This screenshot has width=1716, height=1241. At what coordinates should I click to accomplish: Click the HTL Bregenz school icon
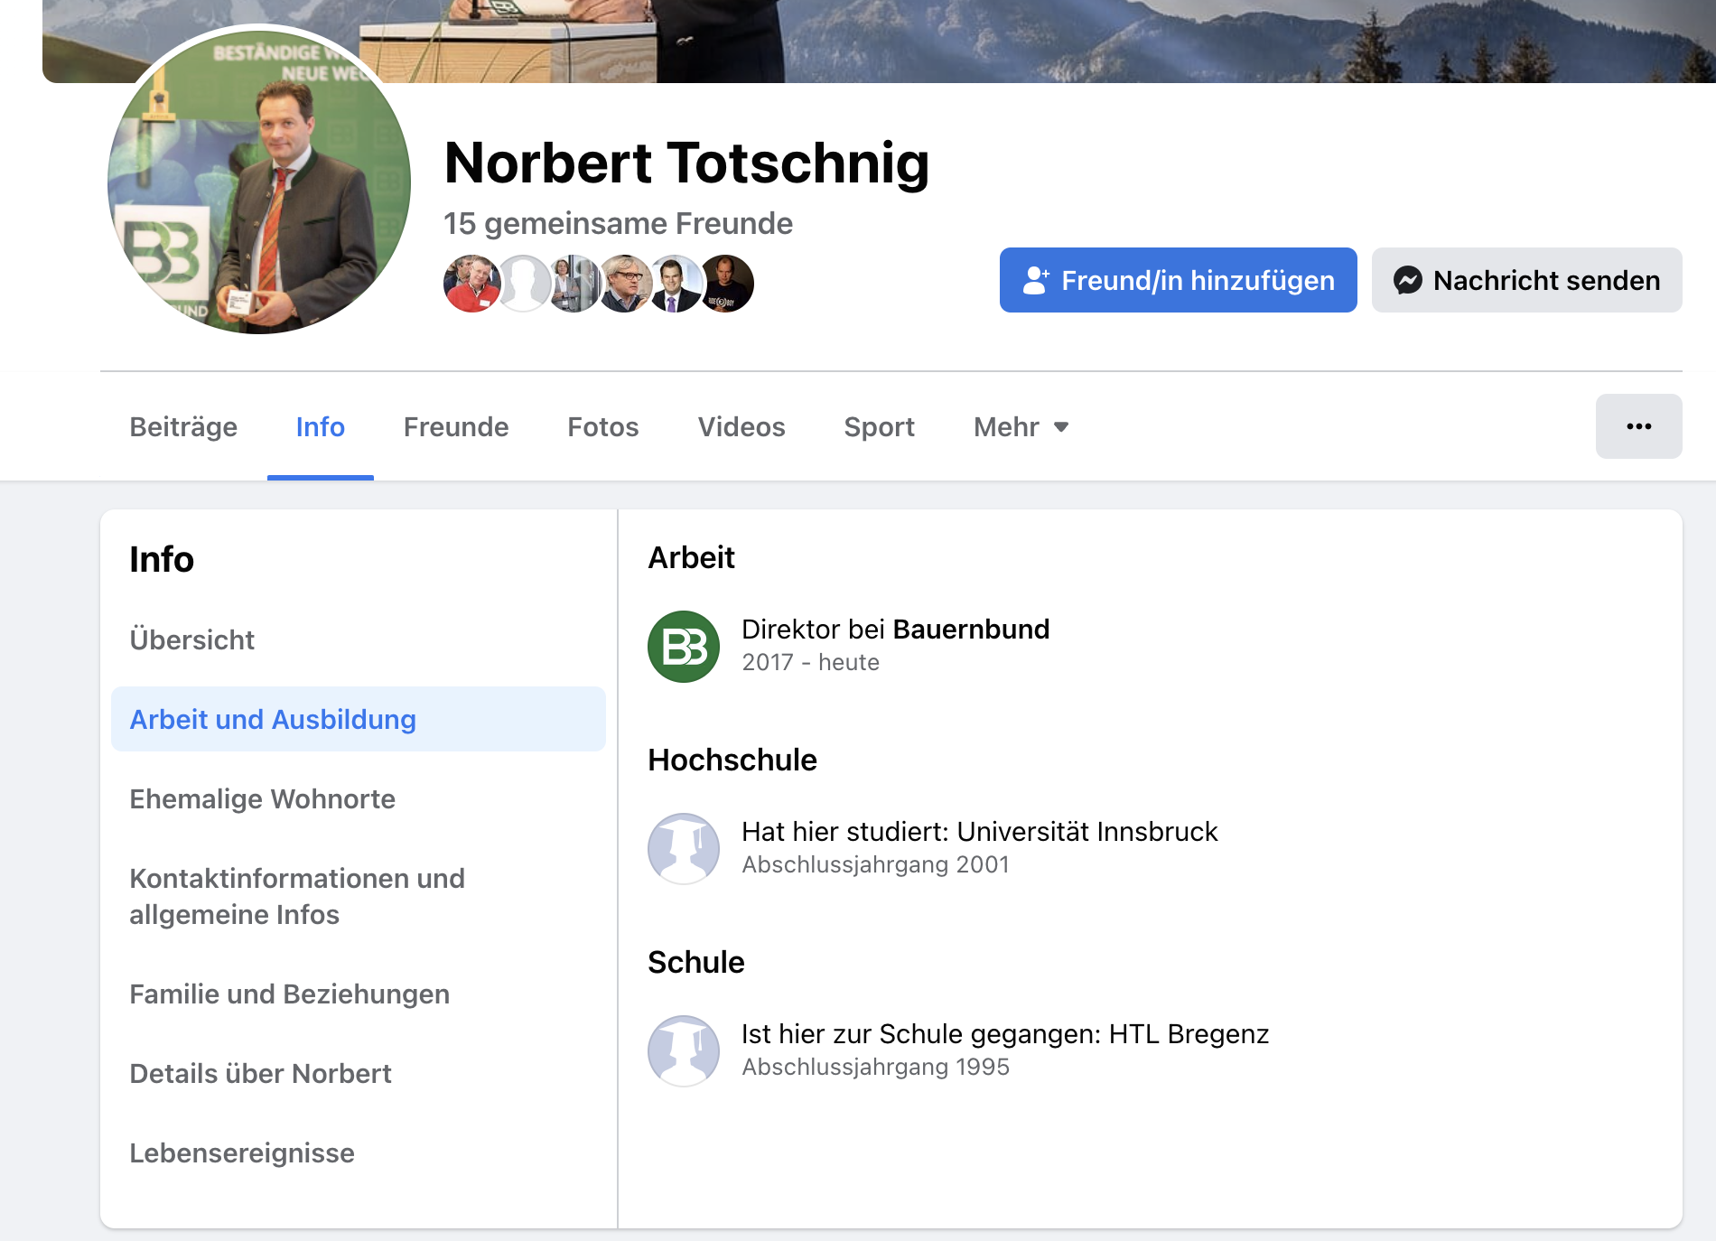(x=684, y=1051)
